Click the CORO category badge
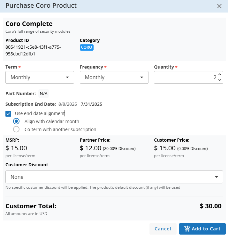Image resolution: width=228 pixels, height=240 pixels. click(x=87, y=47)
